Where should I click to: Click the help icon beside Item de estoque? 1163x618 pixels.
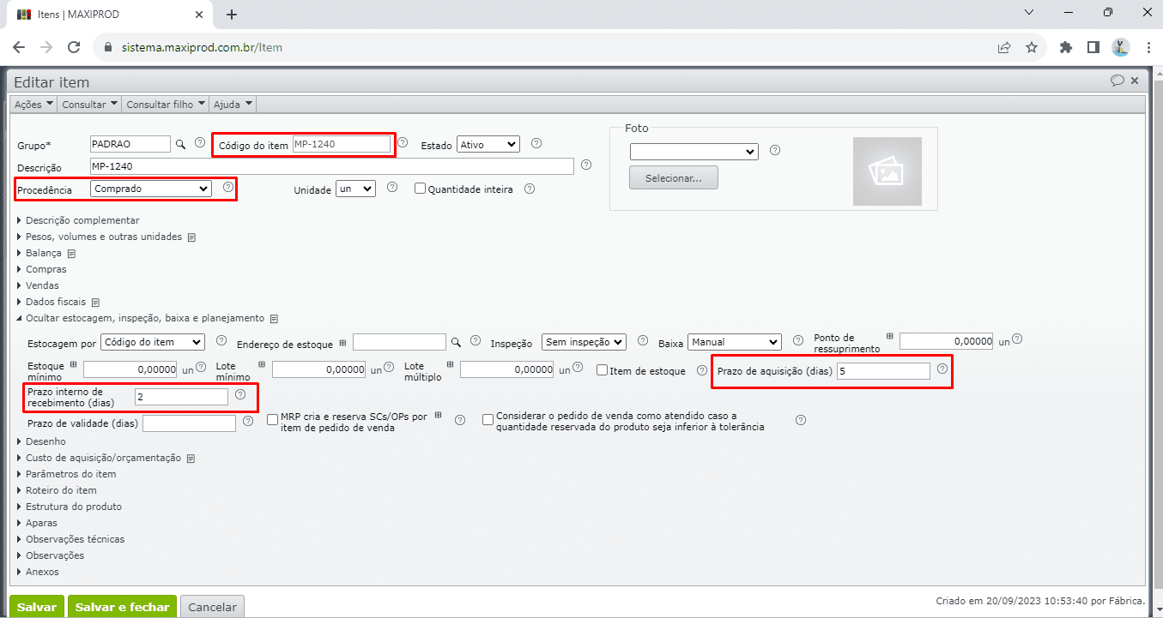(x=702, y=369)
